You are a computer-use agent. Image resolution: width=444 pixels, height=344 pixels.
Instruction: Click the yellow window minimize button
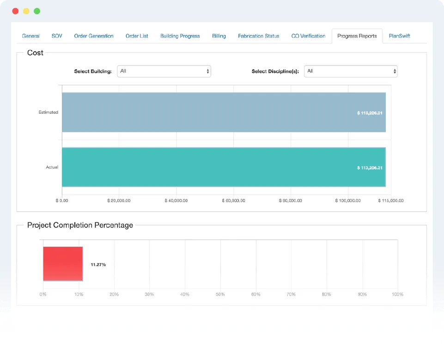click(26, 11)
